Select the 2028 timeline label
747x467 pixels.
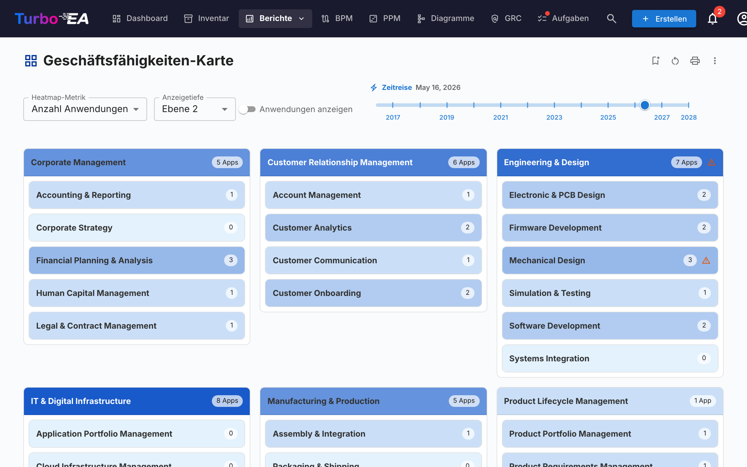[688, 117]
